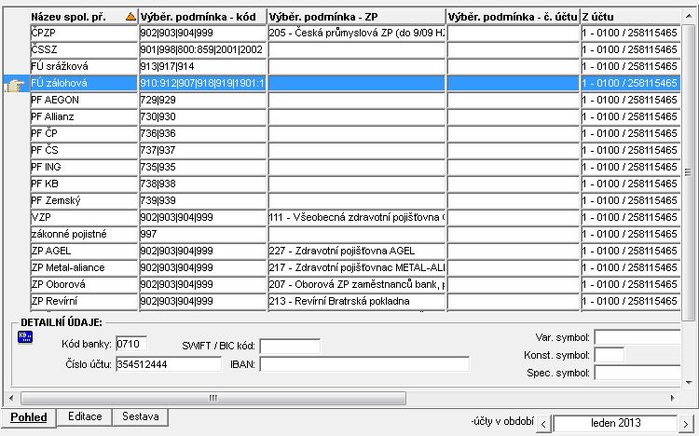Click the KB bank icon in detail section
The image size is (699, 436).
click(25, 337)
